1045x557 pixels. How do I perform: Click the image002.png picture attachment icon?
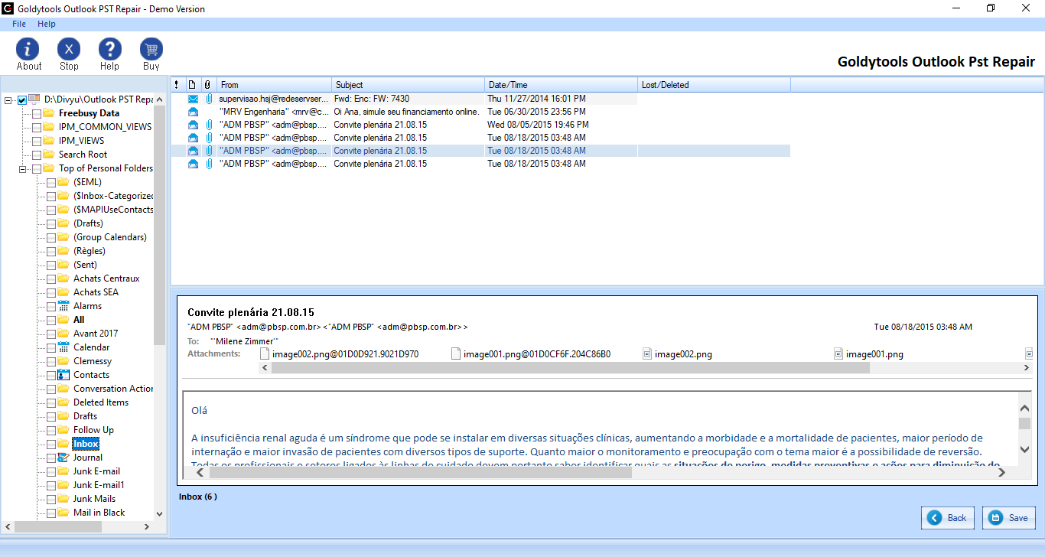[646, 354]
